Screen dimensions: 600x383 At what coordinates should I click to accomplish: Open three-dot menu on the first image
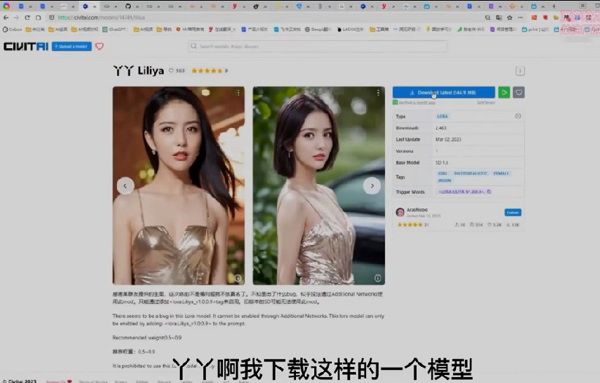coord(238,93)
